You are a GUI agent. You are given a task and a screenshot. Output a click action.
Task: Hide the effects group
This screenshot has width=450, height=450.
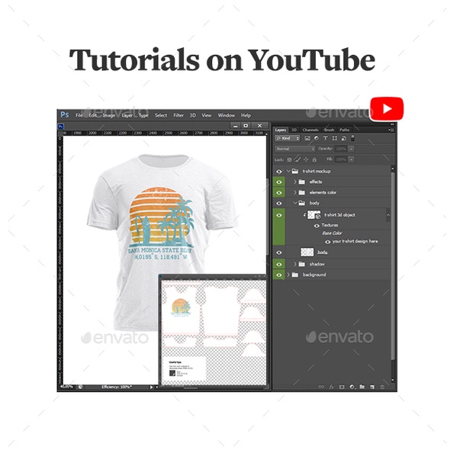tap(279, 182)
